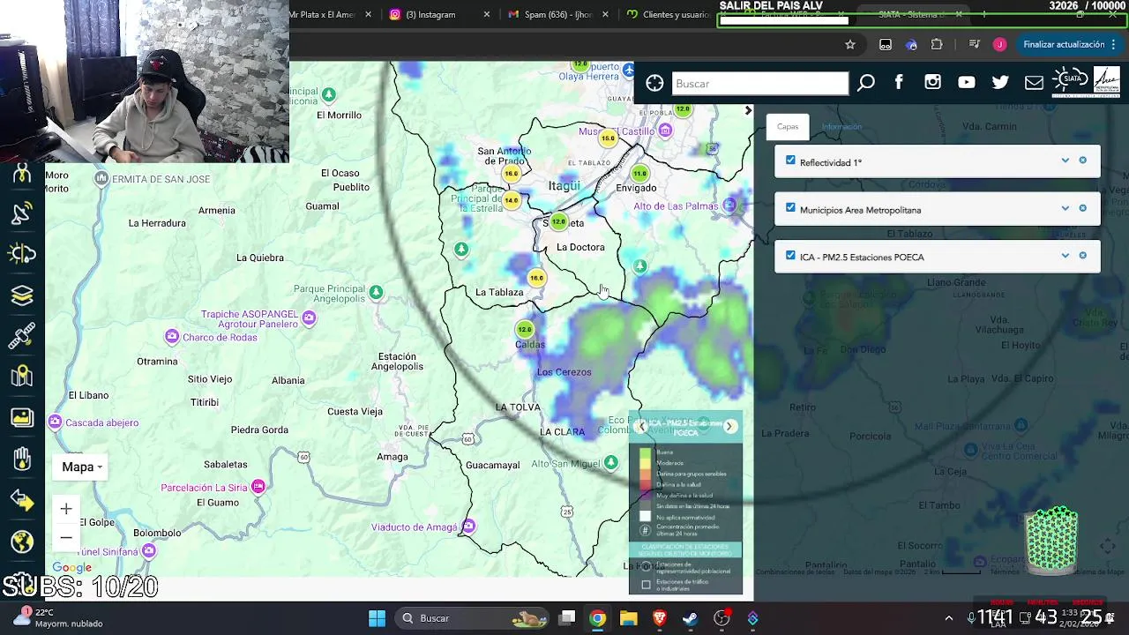Click the Charco de Rodas place marker
Image resolution: width=1129 pixels, height=635 pixels.
click(x=172, y=337)
